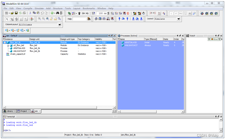Toggle the O output-ports filter button
227x140 pixels.
click(176, 14)
